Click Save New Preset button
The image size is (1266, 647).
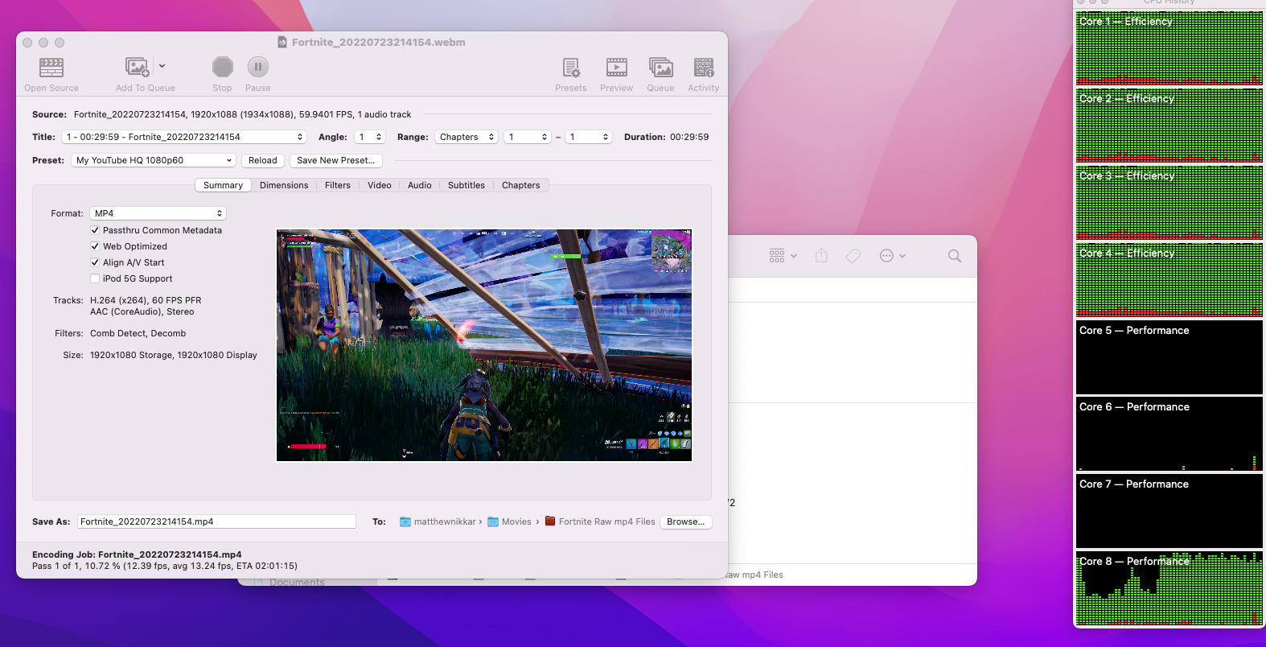pos(336,160)
